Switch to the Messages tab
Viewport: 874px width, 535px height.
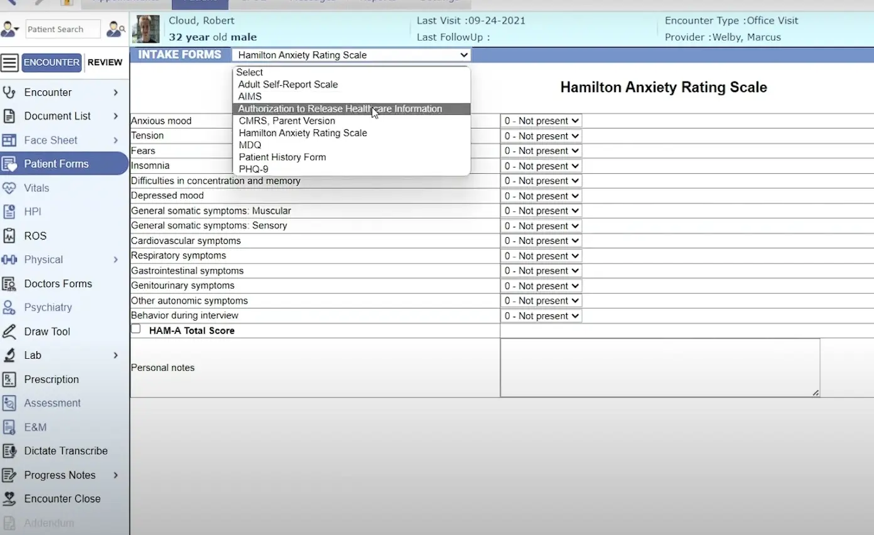coord(311,2)
